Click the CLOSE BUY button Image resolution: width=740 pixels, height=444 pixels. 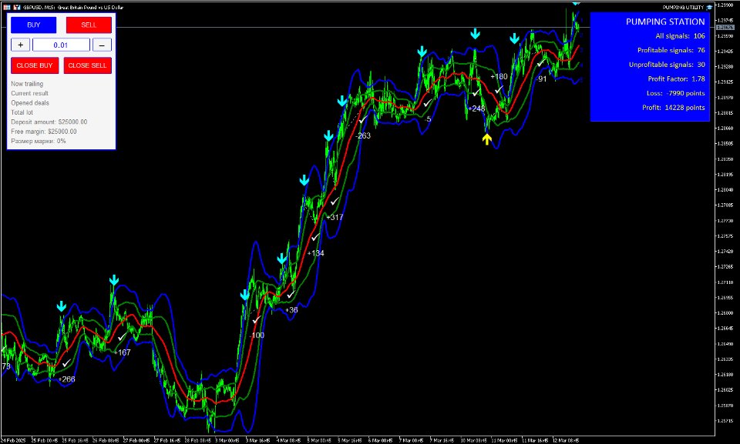[x=35, y=65]
